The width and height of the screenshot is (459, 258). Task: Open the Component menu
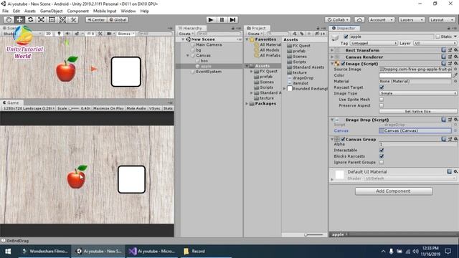77,11
